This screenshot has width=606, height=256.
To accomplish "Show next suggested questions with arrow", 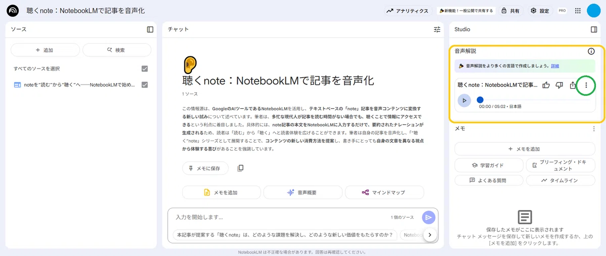I will click(x=430, y=235).
